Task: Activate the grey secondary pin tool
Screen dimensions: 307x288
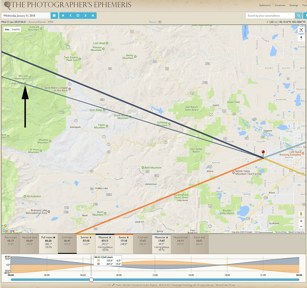Action: (x=301, y=38)
